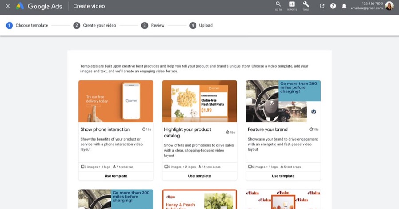
Task: Select the Choose template step
Action: coord(27,25)
